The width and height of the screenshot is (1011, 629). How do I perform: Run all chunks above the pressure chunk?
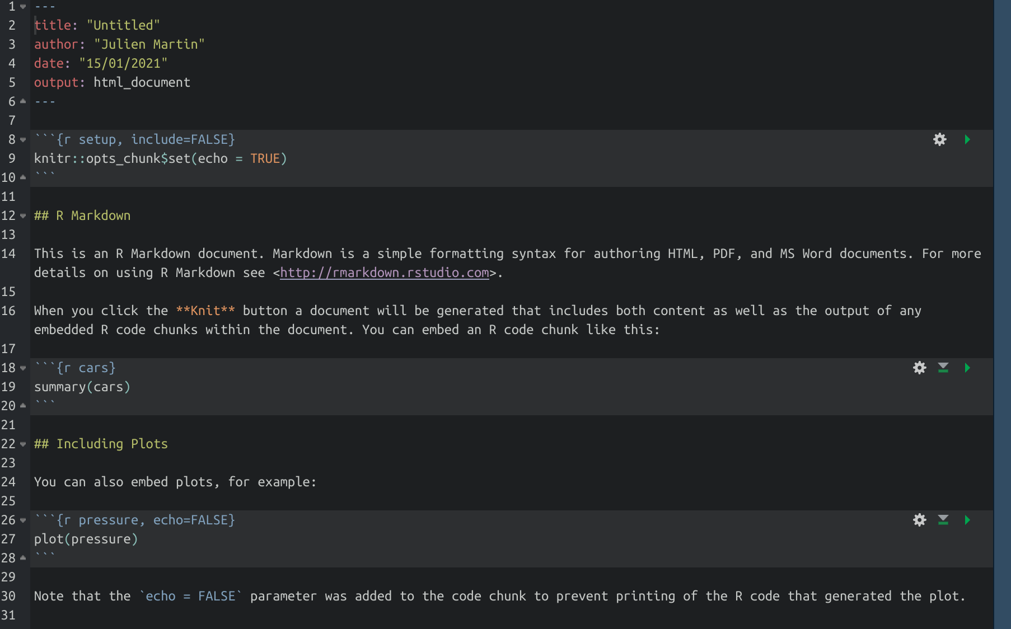tap(943, 520)
